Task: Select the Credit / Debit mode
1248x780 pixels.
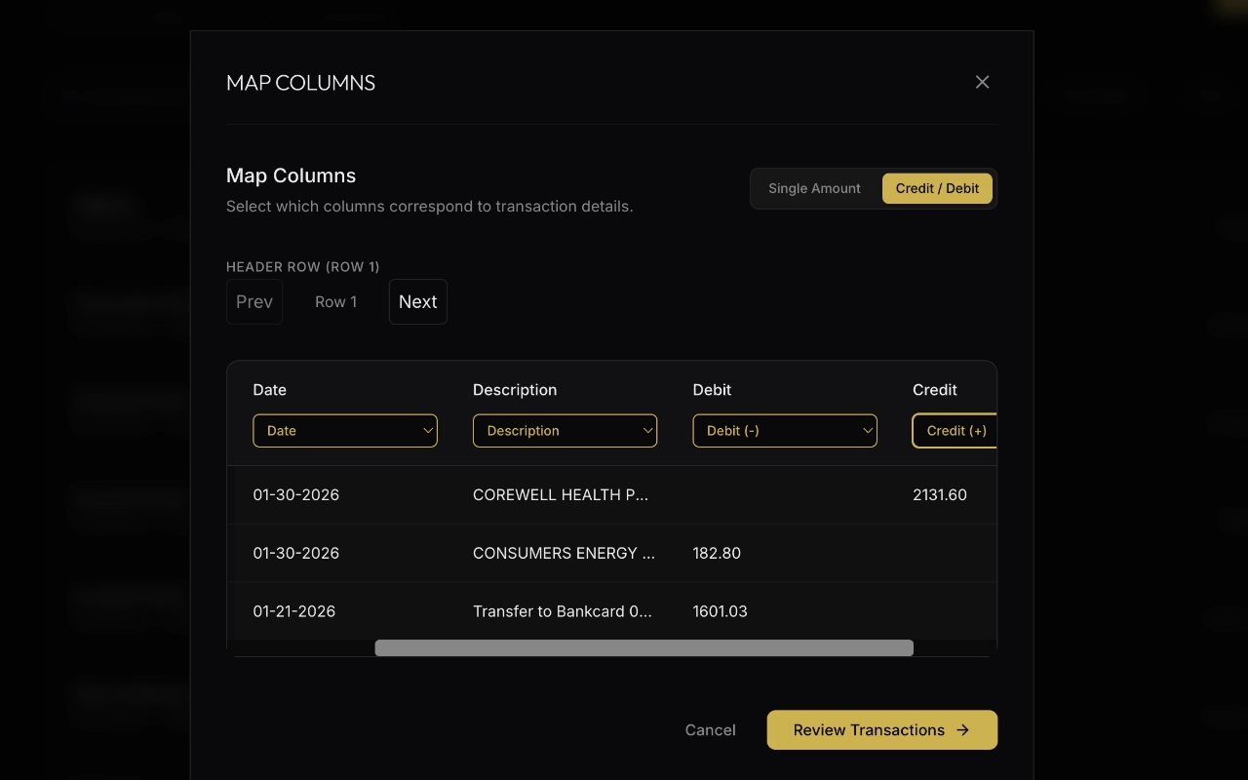Action: click(937, 188)
